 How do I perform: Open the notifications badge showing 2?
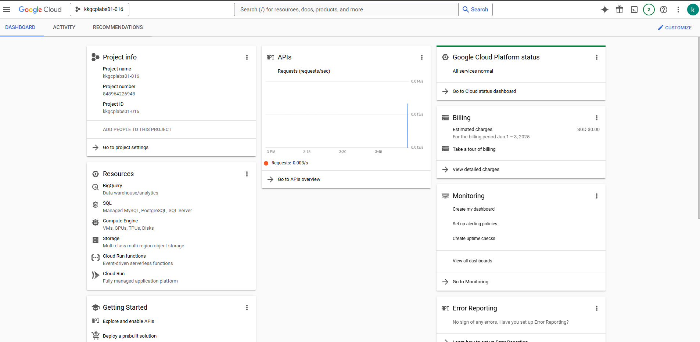[x=649, y=10]
